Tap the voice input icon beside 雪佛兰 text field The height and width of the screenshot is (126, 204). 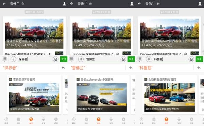(x=81, y=59)
